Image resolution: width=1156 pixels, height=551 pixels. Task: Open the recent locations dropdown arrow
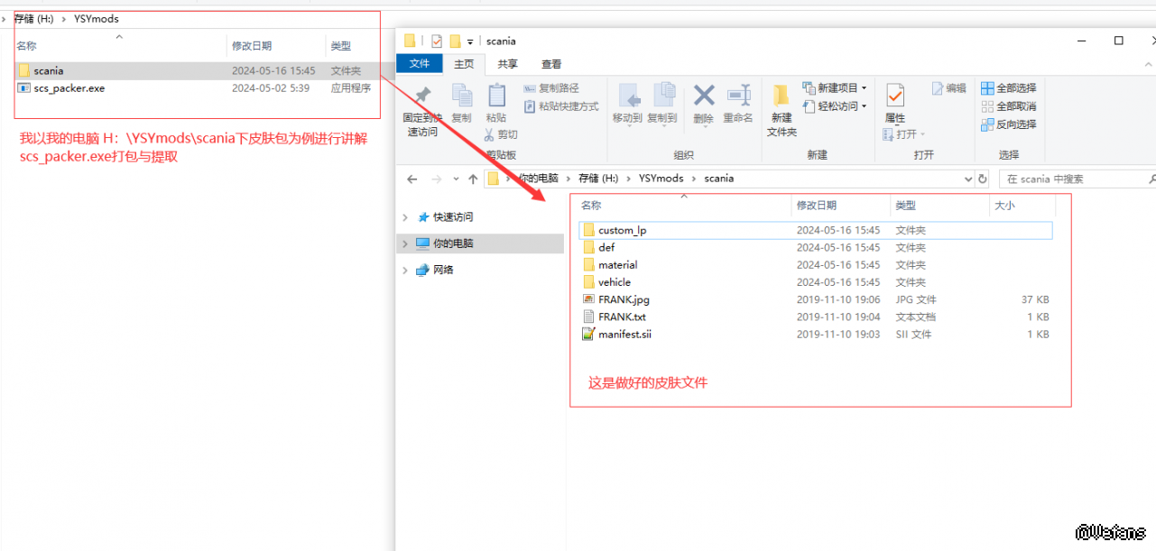pos(456,179)
